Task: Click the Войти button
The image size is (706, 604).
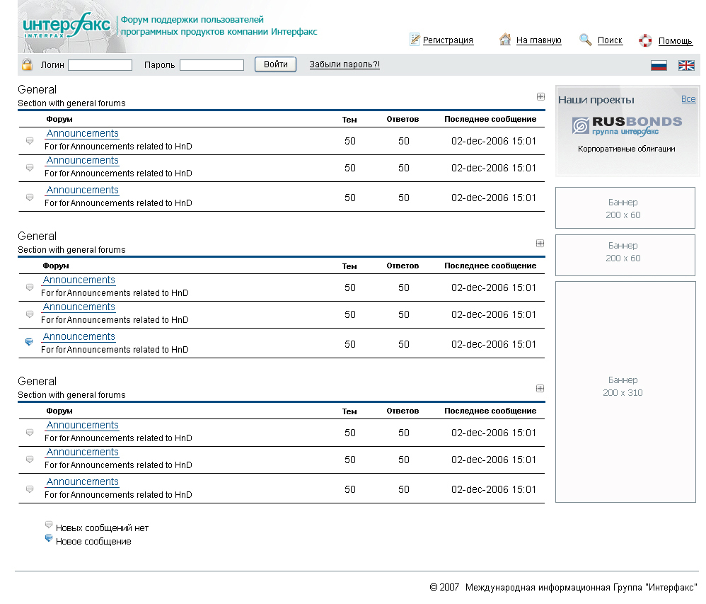Action: click(276, 64)
